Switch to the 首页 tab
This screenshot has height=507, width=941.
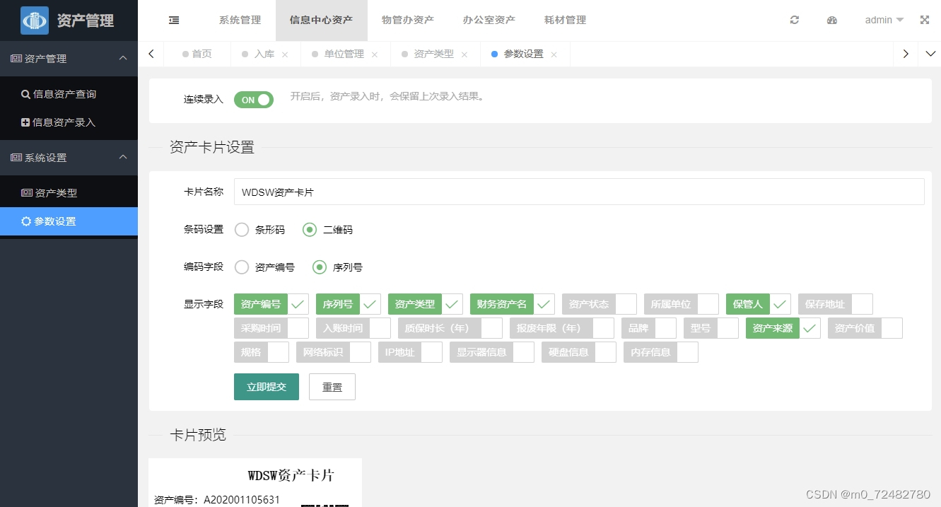click(197, 54)
